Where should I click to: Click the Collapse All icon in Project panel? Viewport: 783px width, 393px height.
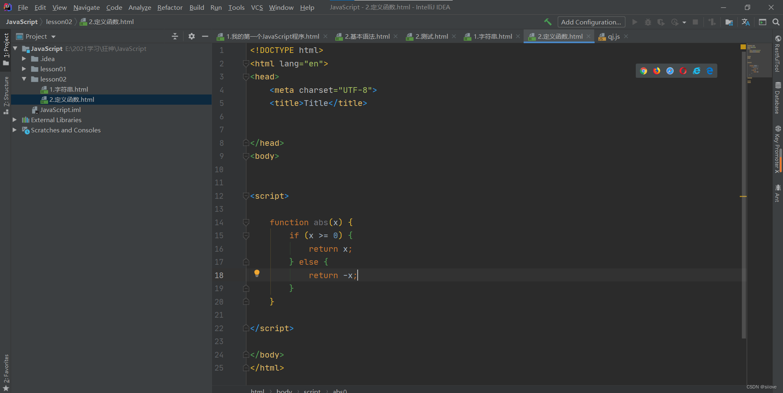[175, 36]
